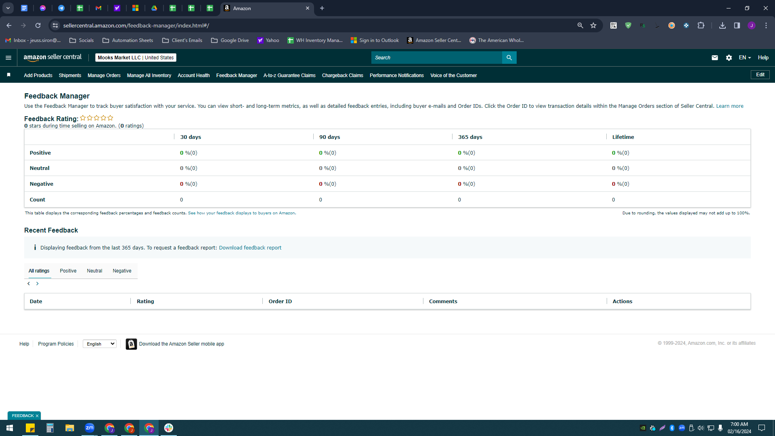
Task: Open the EN language dropdown
Action: point(745,58)
